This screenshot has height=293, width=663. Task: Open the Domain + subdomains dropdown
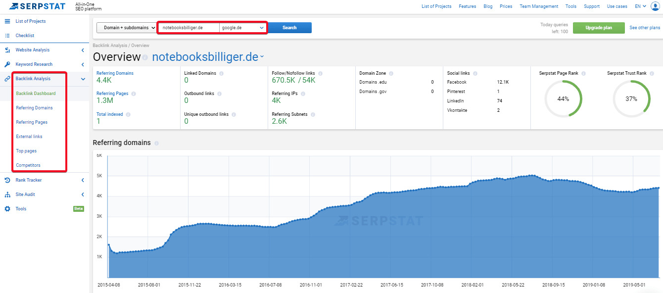click(x=126, y=28)
